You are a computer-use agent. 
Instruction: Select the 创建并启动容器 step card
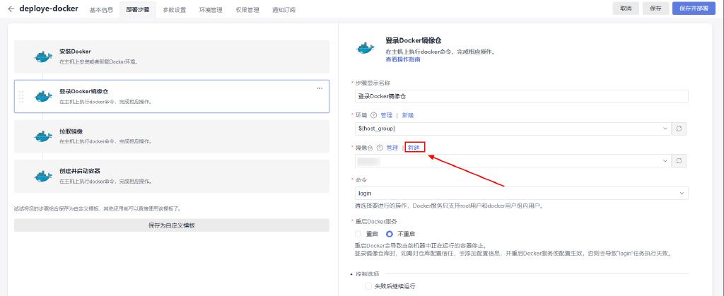pos(172,176)
